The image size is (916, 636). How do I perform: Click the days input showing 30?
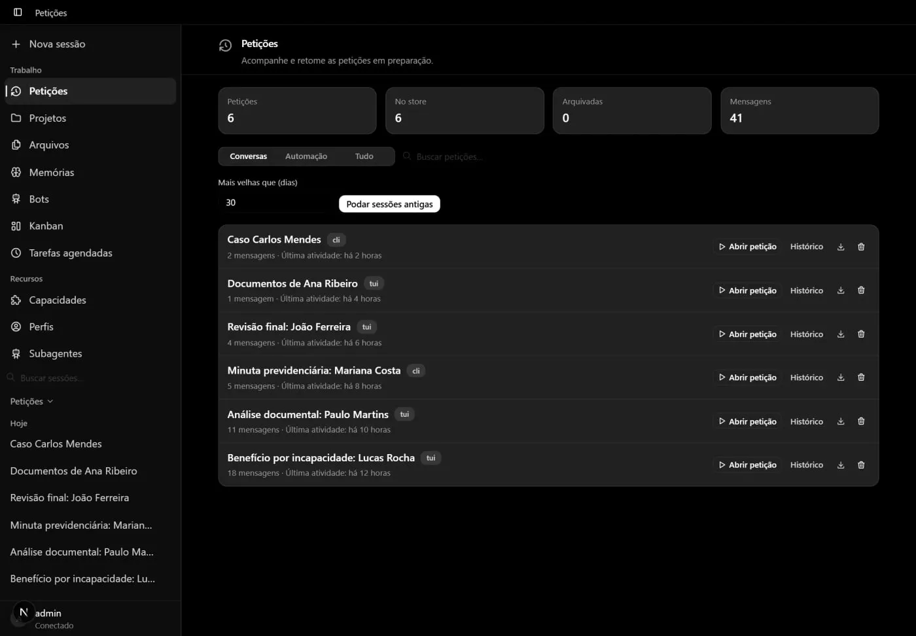[273, 203]
